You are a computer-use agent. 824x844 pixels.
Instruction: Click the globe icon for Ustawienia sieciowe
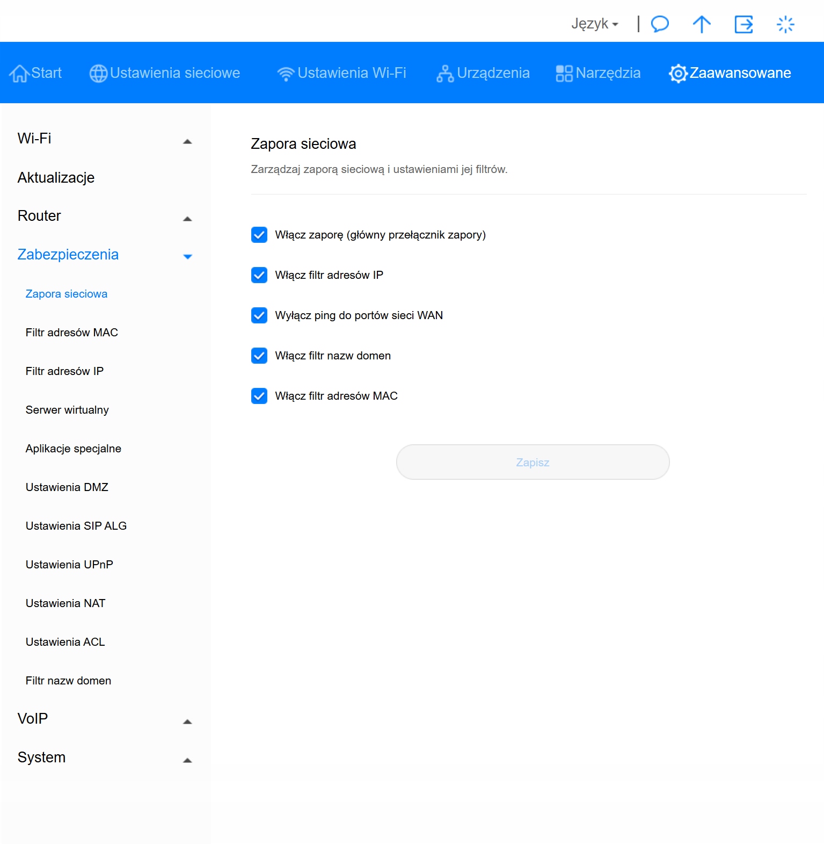98,73
